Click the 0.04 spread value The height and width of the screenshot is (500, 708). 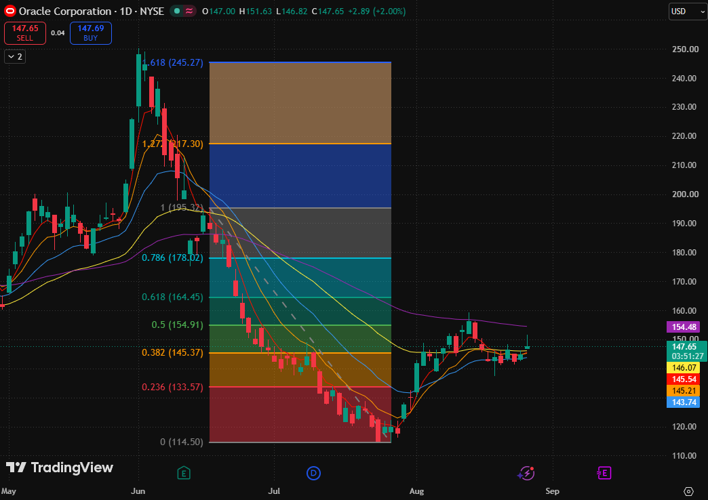pyautogui.click(x=58, y=33)
